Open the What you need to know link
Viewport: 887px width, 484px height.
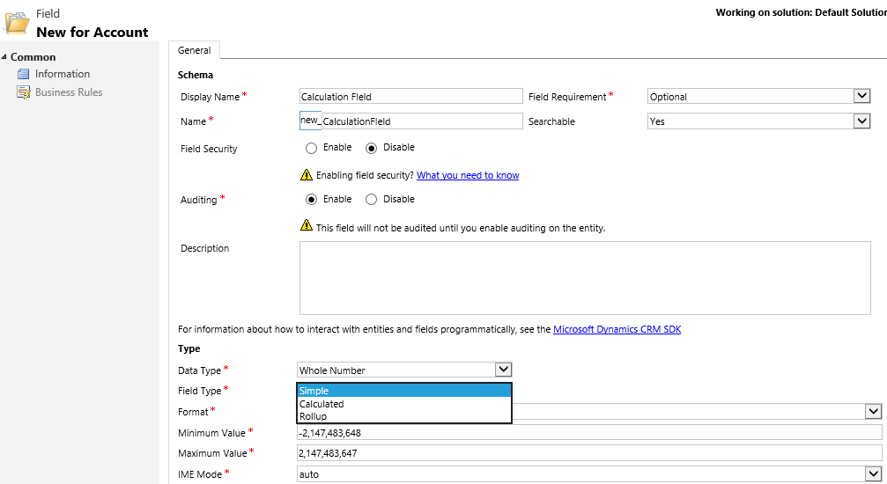coord(468,175)
